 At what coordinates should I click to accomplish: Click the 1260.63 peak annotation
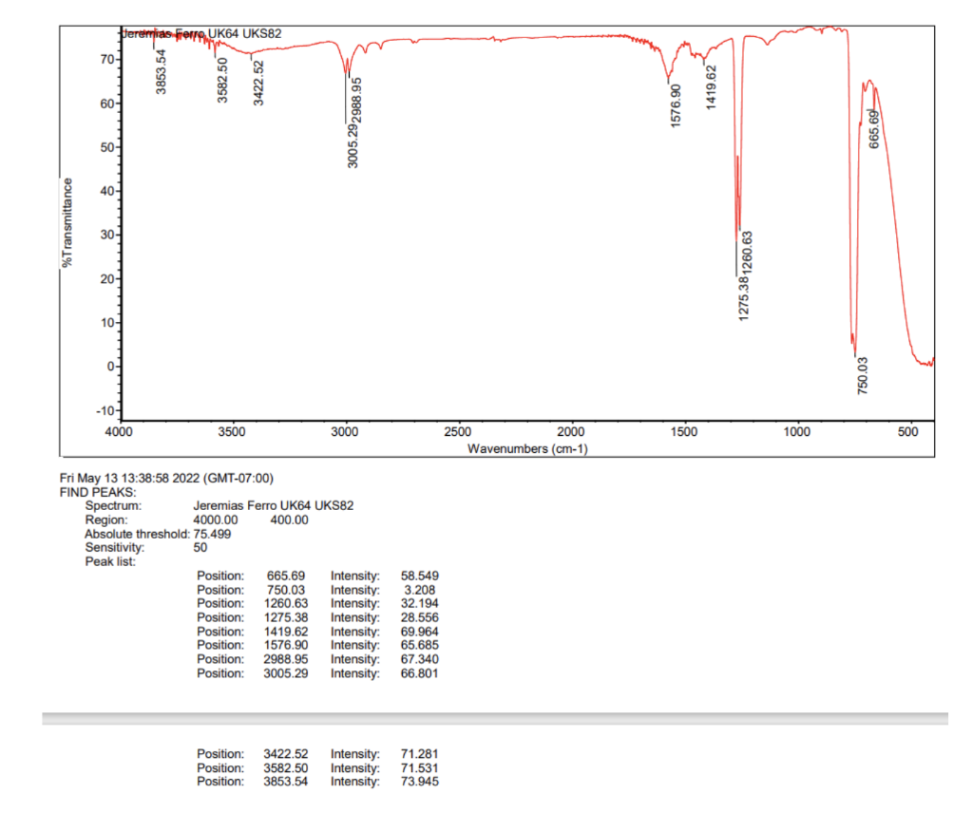[x=747, y=253]
